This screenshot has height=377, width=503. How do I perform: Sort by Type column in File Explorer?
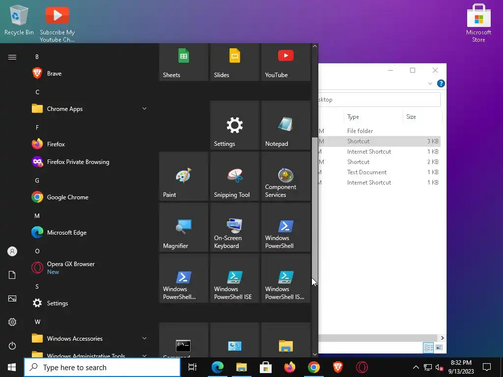(373, 117)
